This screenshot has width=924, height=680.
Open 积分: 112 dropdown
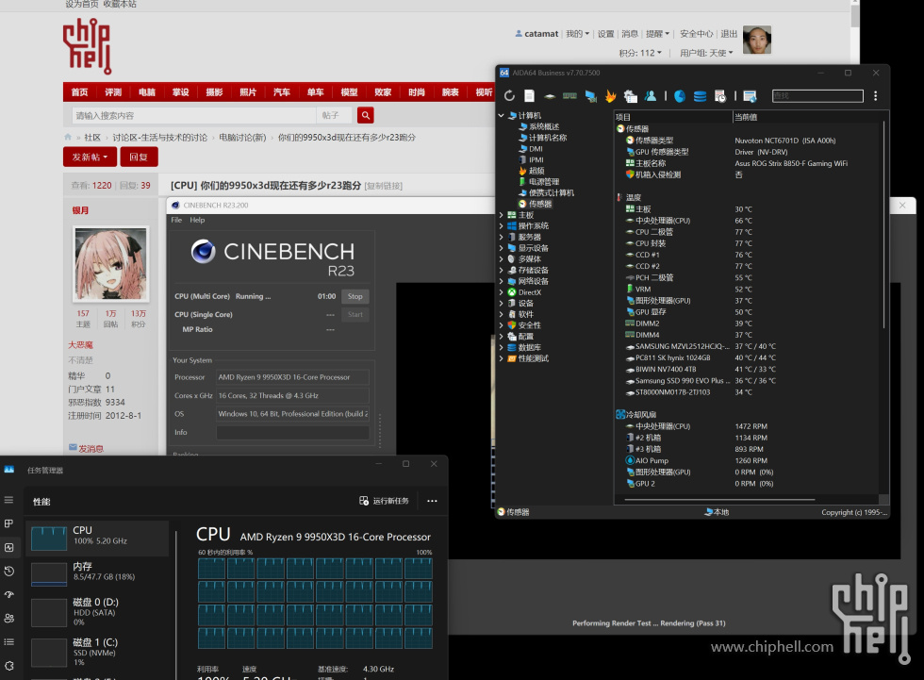[640, 53]
